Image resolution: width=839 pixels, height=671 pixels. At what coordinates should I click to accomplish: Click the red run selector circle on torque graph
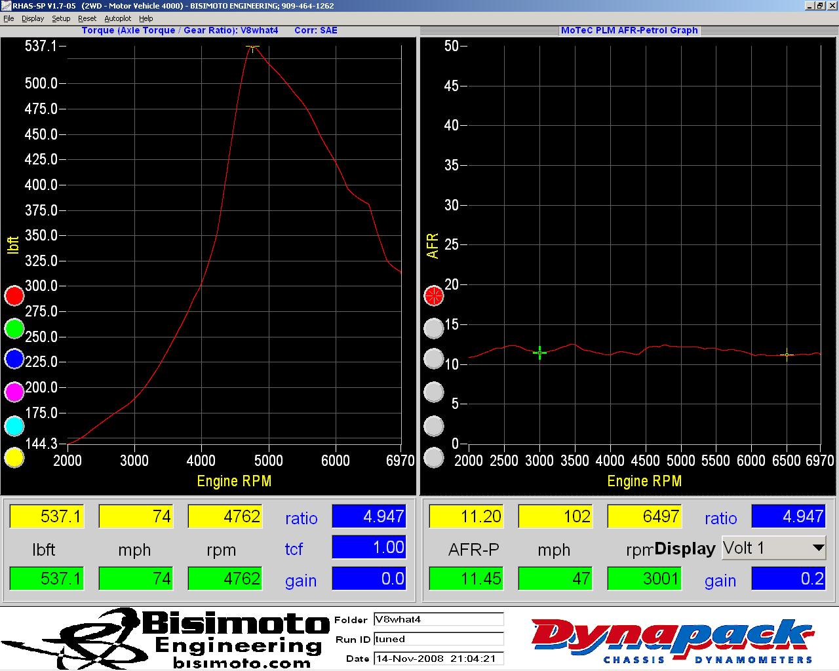(14, 296)
